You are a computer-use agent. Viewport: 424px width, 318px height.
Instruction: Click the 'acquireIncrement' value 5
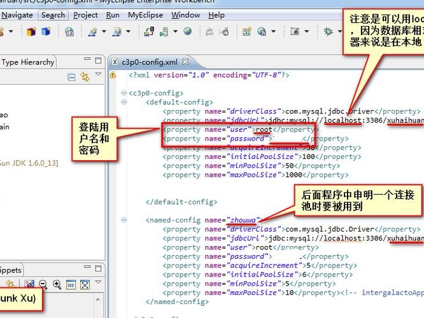[308, 265]
